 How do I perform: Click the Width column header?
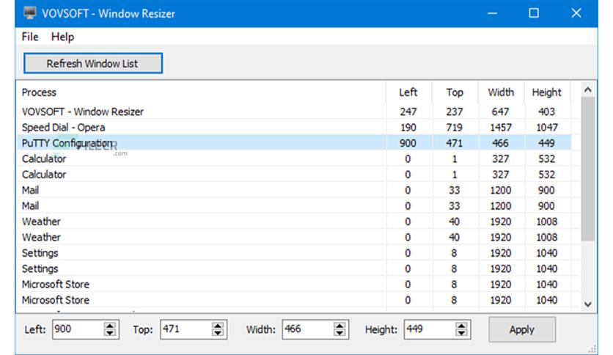[x=501, y=92]
